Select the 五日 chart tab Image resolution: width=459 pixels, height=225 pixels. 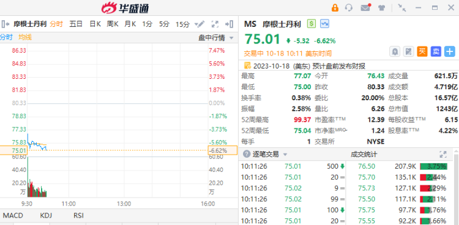[76, 24]
